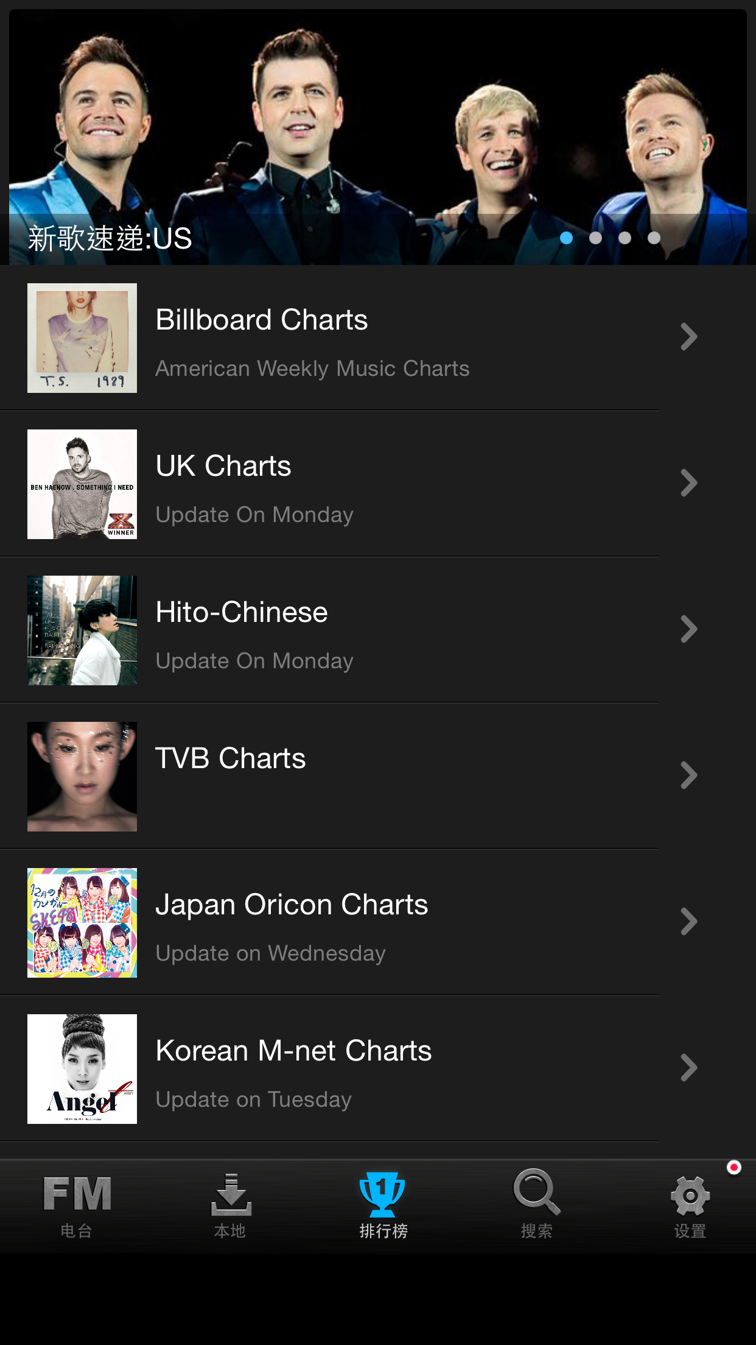
Task: Open the settings gear icon
Action: (x=690, y=1196)
